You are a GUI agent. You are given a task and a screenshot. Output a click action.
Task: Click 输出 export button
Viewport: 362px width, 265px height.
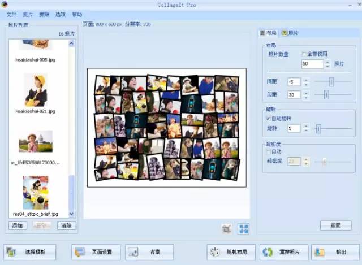(335, 252)
